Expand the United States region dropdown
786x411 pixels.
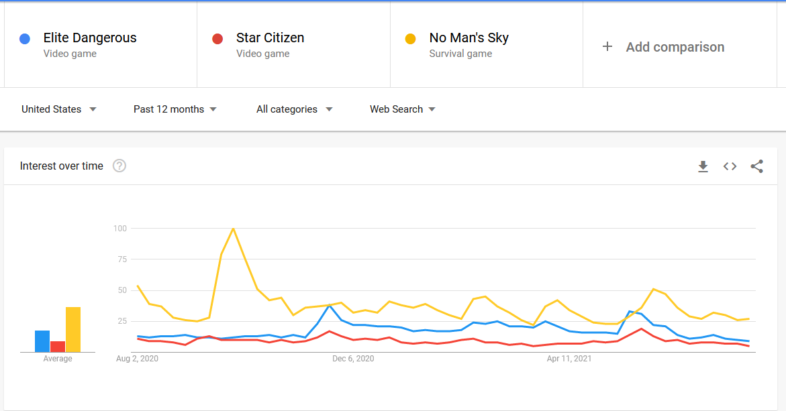point(58,109)
